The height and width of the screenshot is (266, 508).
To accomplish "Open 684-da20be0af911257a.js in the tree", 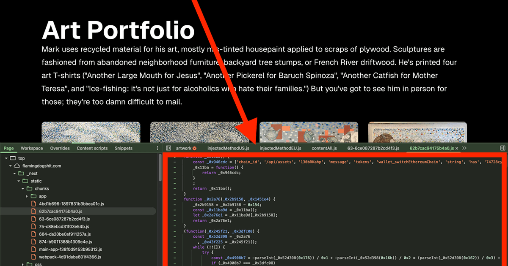I will pyautogui.click(x=65, y=234).
